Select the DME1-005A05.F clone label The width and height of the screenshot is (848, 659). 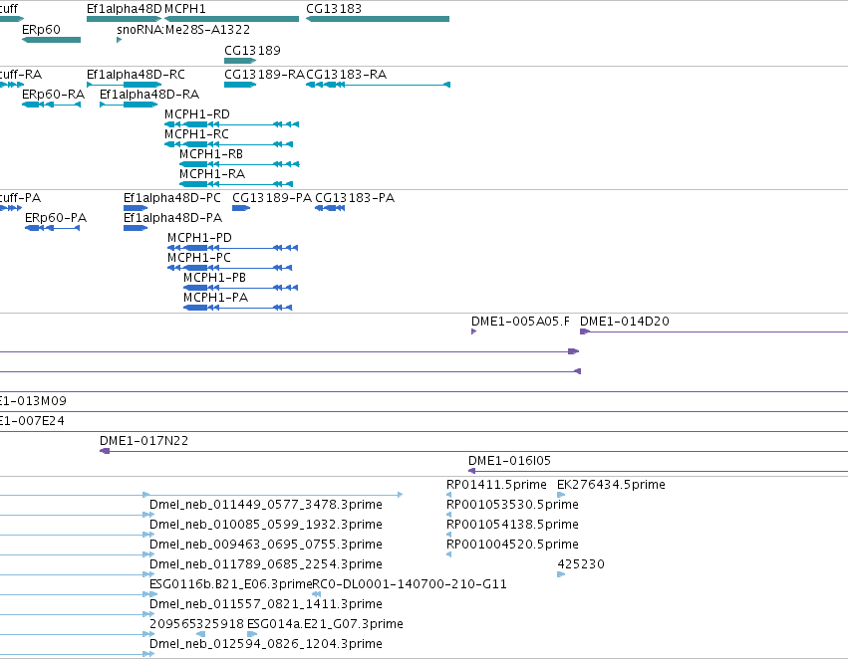pyautogui.click(x=520, y=322)
